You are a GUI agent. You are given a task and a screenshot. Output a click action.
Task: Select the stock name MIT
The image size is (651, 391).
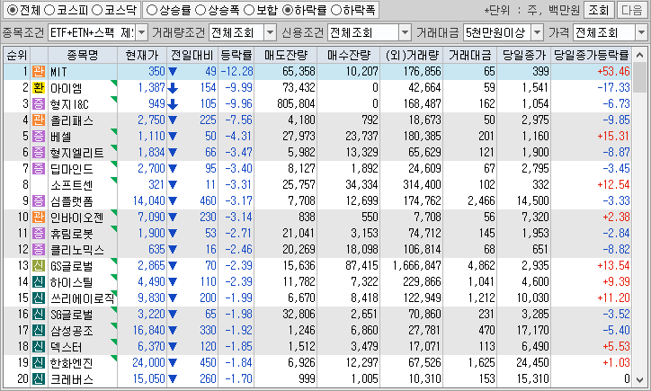58,72
